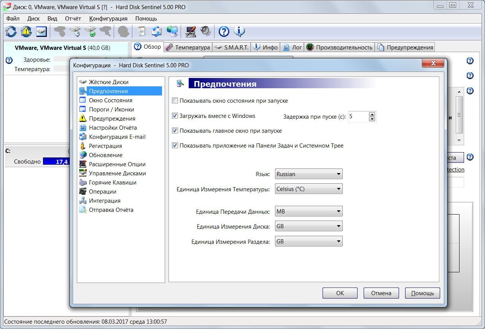Click the report document toolbar icon
This screenshot has height=329, width=485.
pyautogui.click(x=142, y=31)
